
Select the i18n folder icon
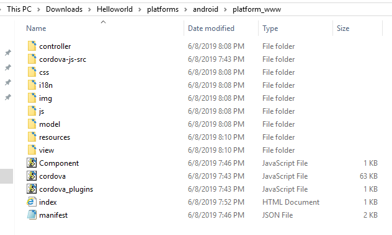click(x=32, y=85)
